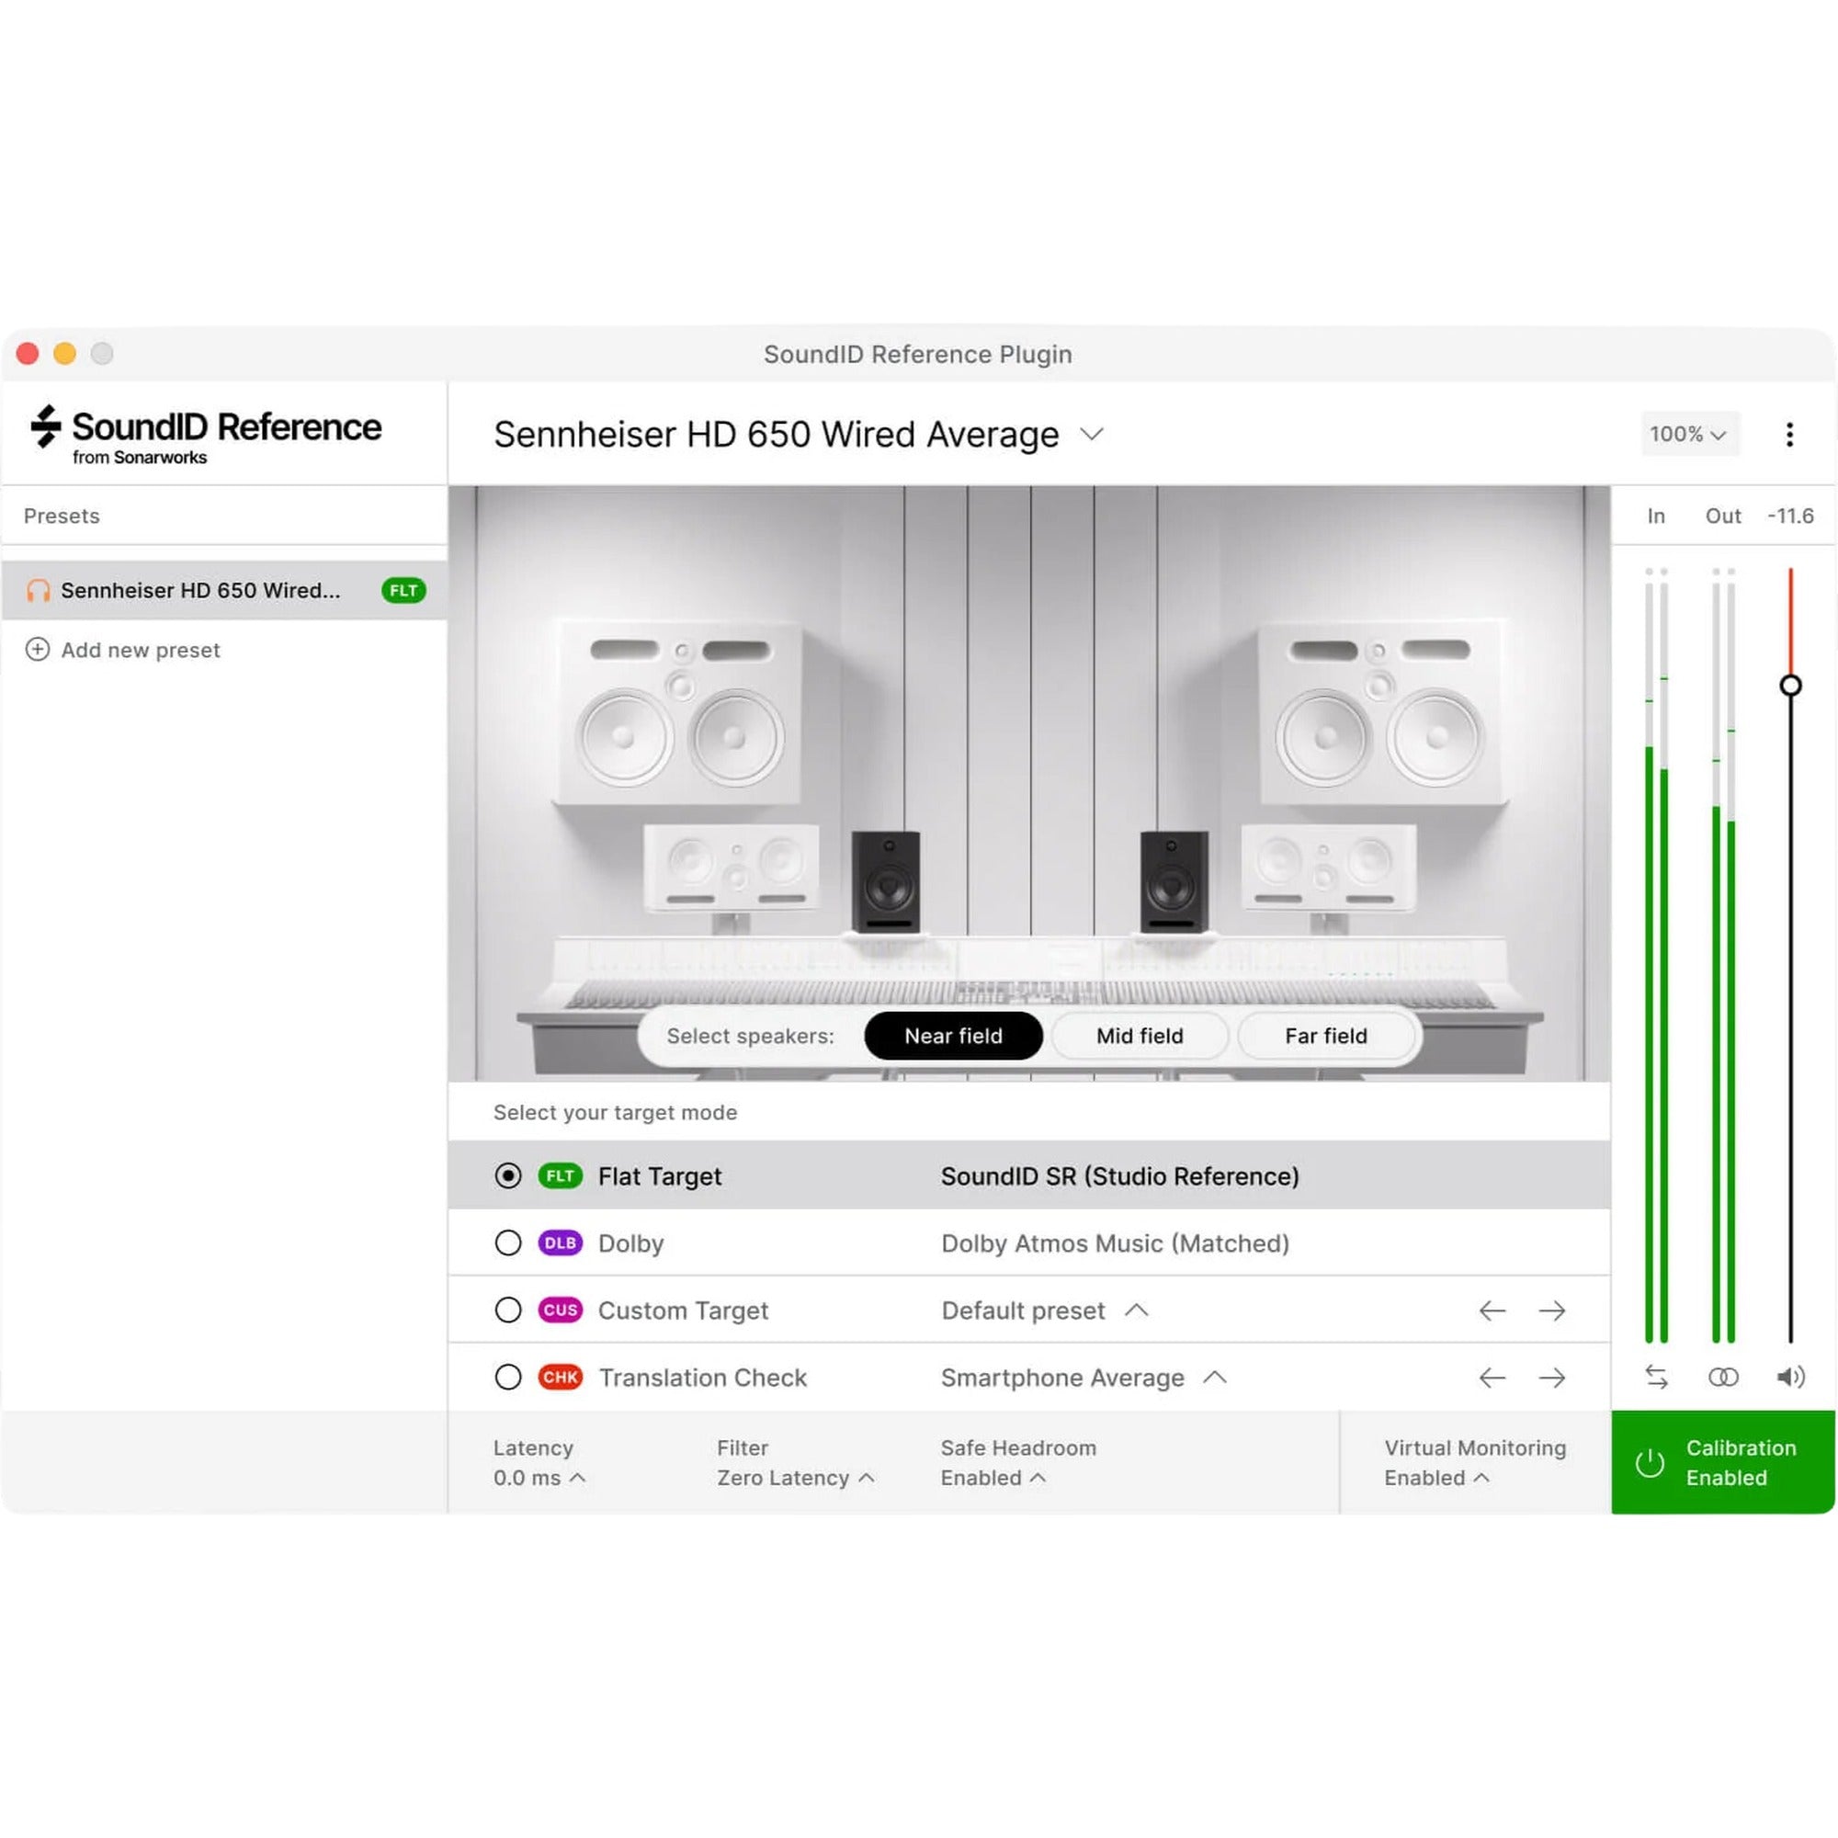
Task: Click the SoundID Reference logo icon
Action: click(x=46, y=426)
